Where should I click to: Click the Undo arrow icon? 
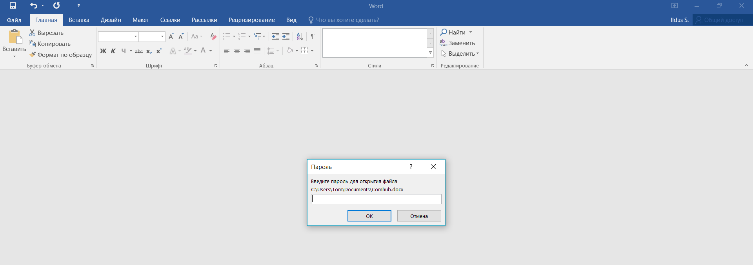pyautogui.click(x=34, y=5)
